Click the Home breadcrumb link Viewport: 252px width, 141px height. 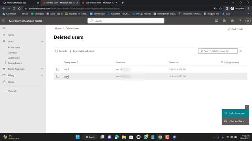pos(58,29)
